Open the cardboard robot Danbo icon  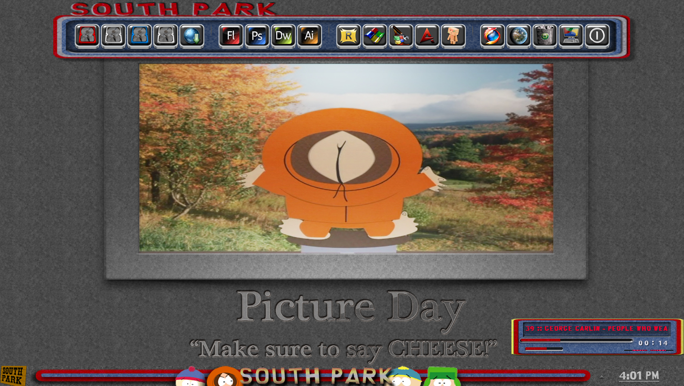(454, 36)
